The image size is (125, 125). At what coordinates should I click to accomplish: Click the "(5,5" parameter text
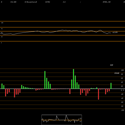point(64,2)
